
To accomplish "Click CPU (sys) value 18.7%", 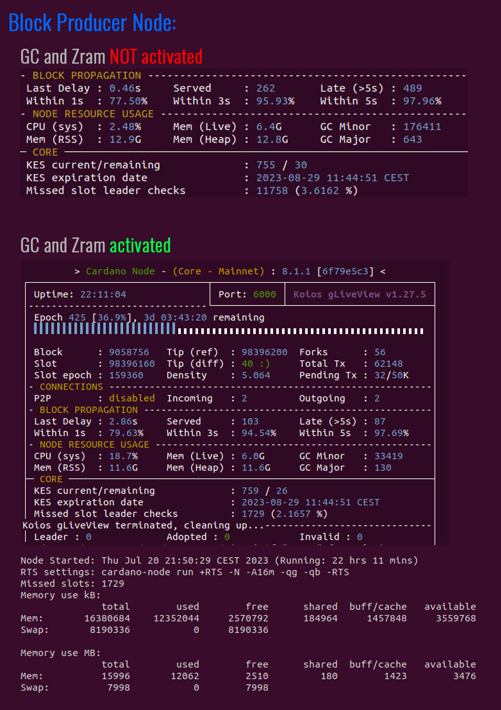I will click(x=123, y=456).
